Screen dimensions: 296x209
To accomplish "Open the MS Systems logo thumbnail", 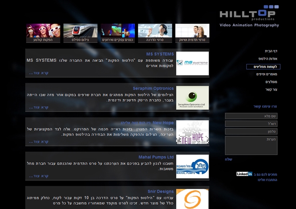I will (x=192, y=64).
